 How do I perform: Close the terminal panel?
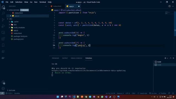[x=174, y=58]
